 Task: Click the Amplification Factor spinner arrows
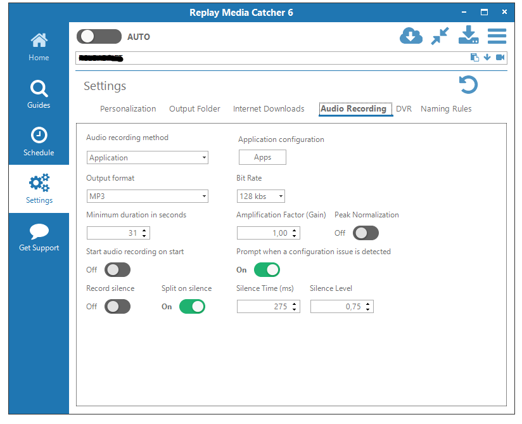[x=295, y=233]
